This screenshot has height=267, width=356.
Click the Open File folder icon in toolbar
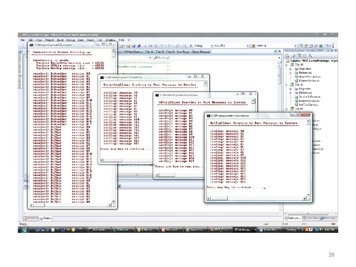pyautogui.click(x=128, y=45)
